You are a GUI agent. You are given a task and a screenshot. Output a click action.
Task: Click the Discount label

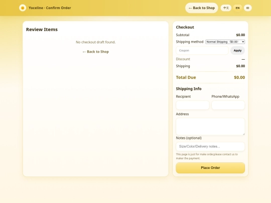coord(183,59)
